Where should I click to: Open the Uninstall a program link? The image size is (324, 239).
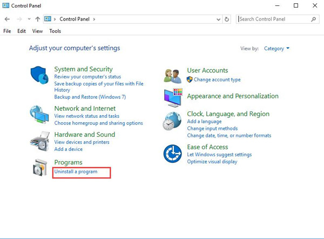point(76,171)
